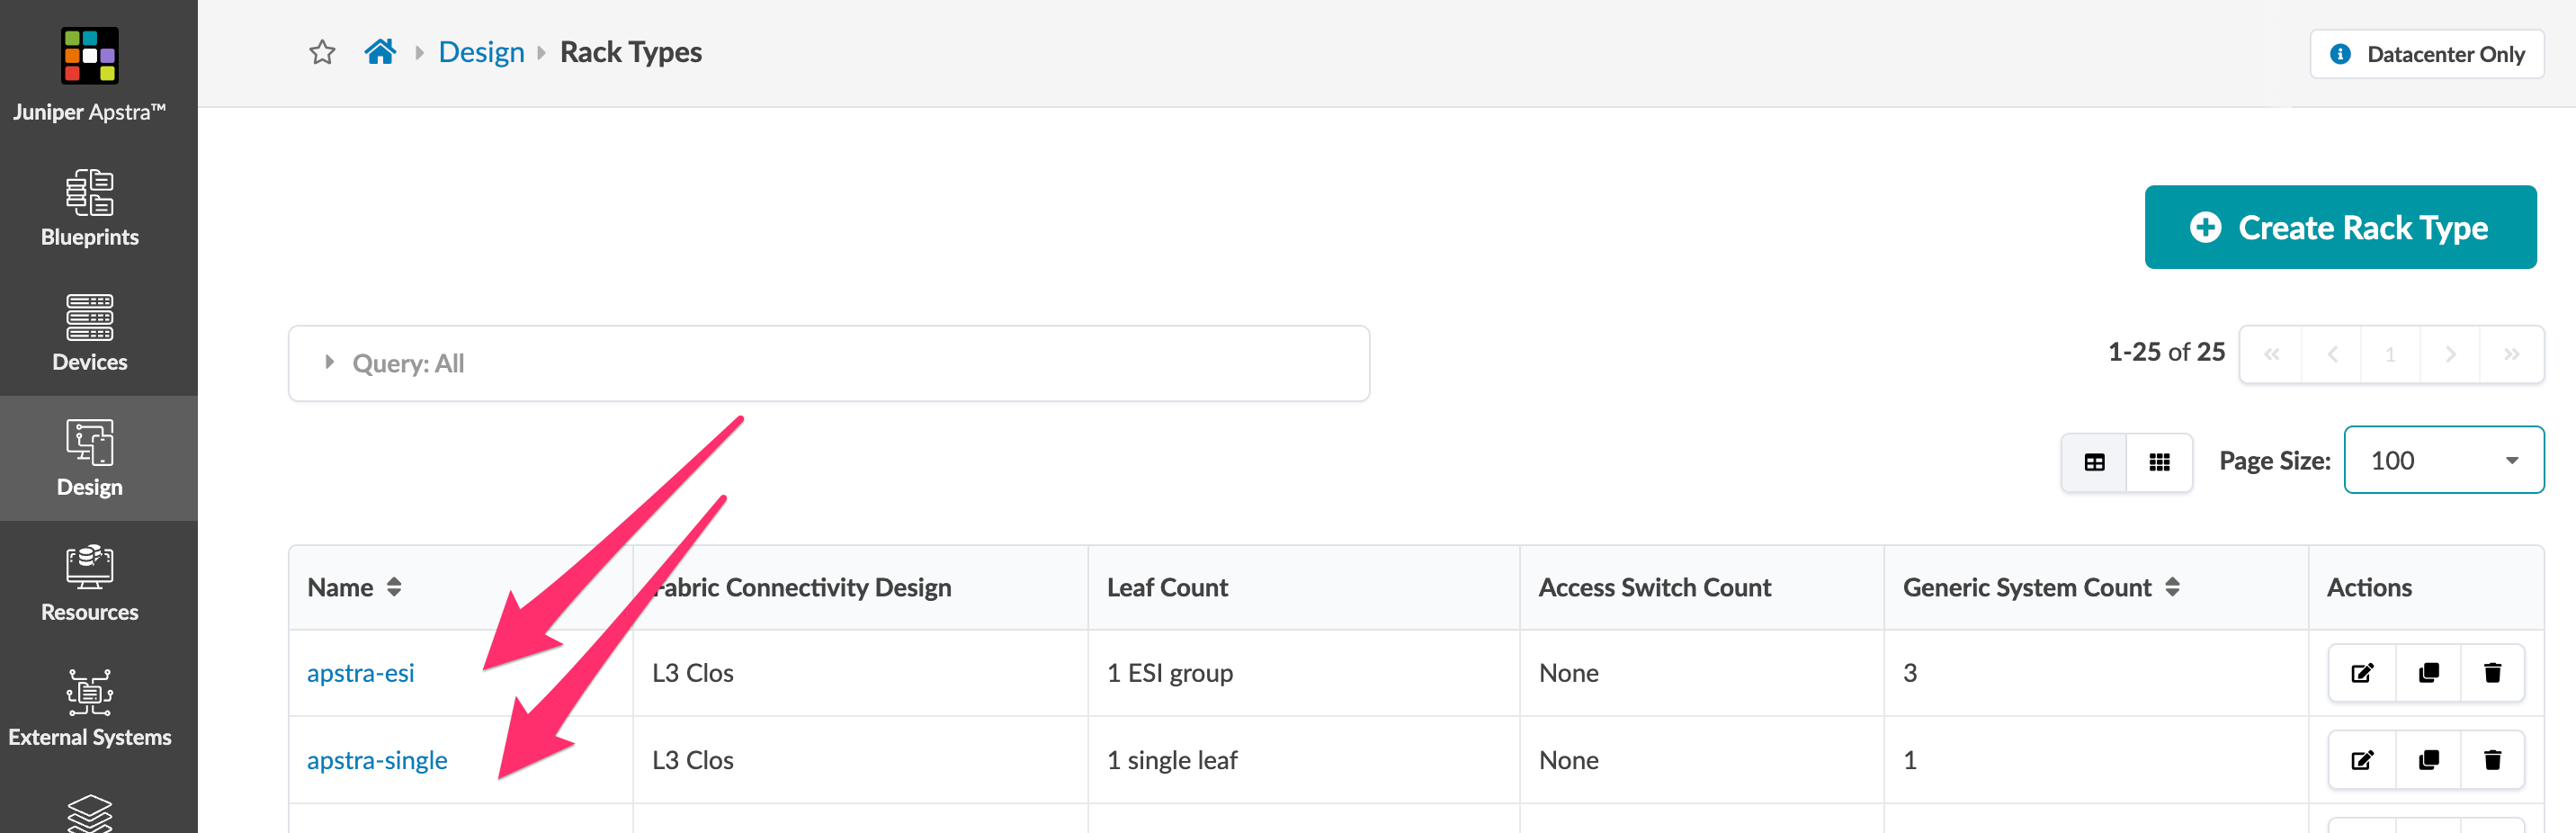The image size is (2576, 833).
Task: Edit the apstra-single rack type
Action: pos(2362,760)
